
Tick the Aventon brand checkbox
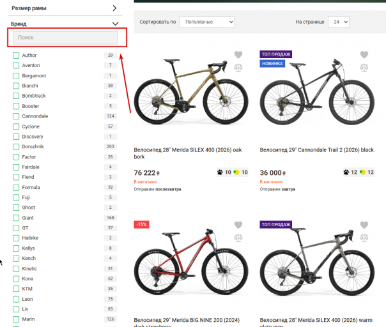point(16,65)
